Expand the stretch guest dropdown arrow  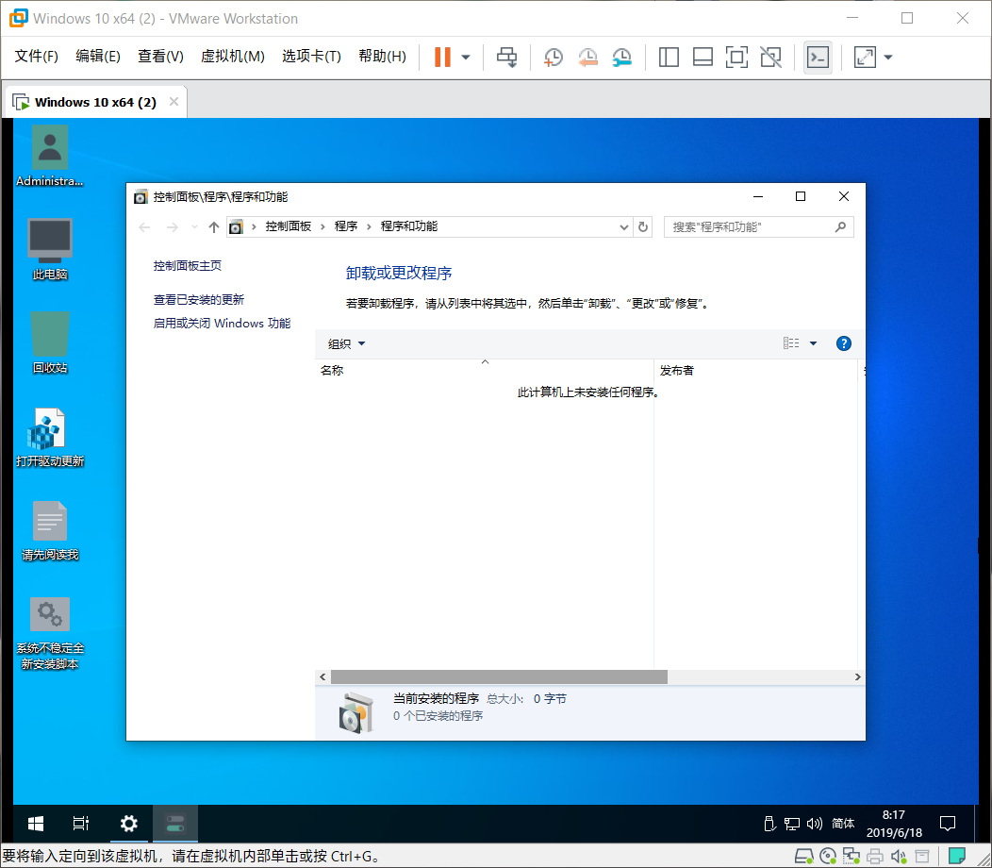[x=888, y=57]
